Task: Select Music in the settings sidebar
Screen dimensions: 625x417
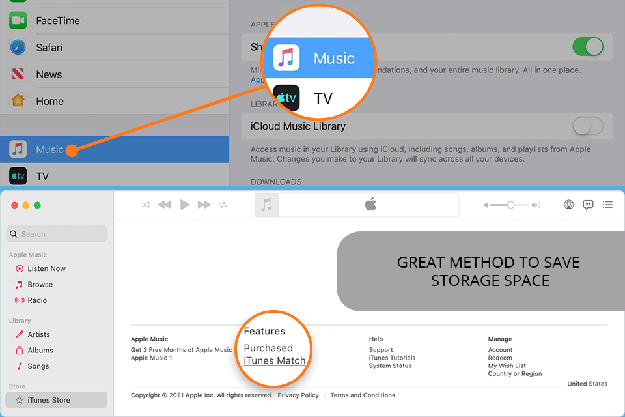Action: 115,149
